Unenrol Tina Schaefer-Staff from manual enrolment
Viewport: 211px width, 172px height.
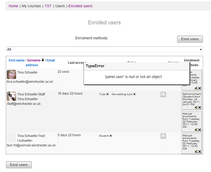199,130
